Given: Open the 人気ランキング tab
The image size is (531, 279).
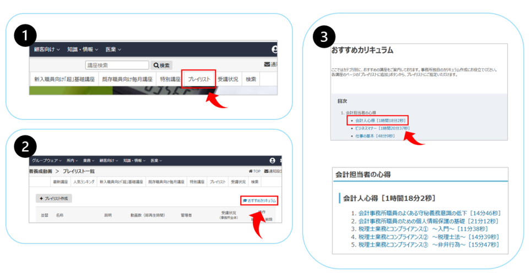Looking at the screenshot, I should (83, 182).
